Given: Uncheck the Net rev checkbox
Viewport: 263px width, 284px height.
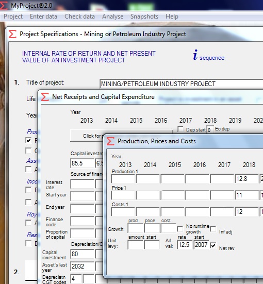Looking at the screenshot, I should [x=213, y=245].
